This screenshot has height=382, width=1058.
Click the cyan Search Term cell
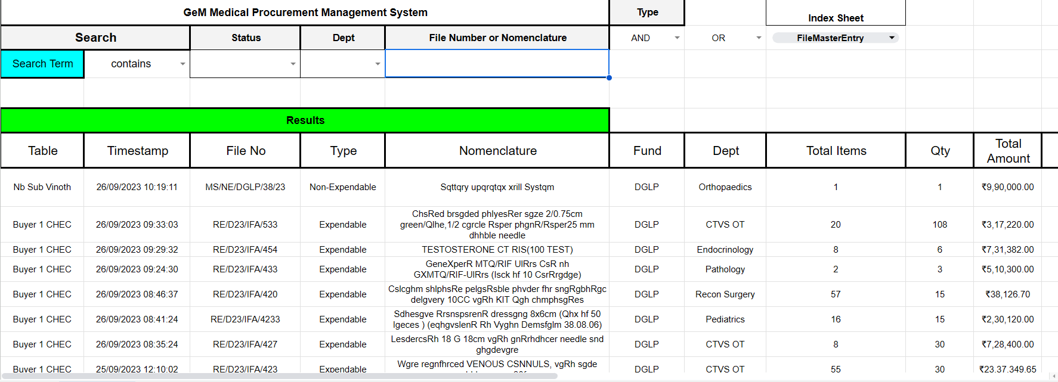click(x=42, y=64)
